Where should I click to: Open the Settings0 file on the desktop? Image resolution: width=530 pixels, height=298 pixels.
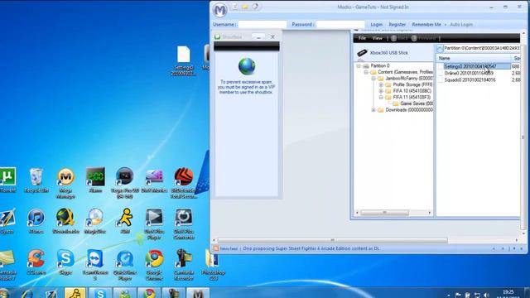tap(184, 60)
